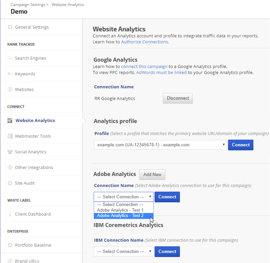Viewport: 270px width, 263px height.
Task: Open Keywords in the sidebar
Action: 25,74
